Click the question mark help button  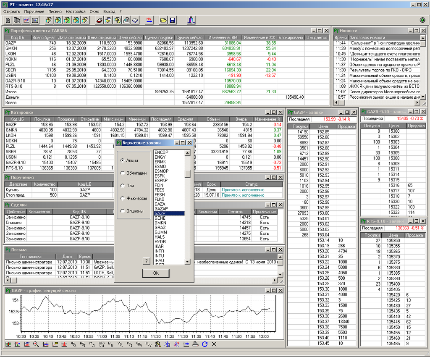click(x=147, y=261)
